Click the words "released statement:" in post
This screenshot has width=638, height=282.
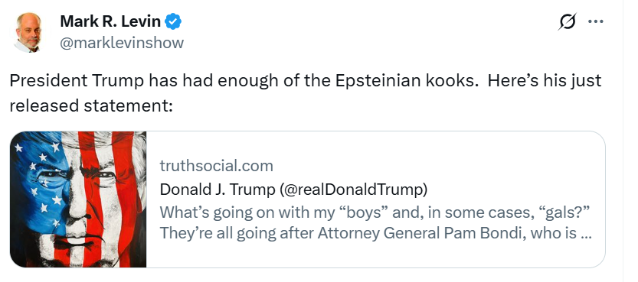(92, 105)
